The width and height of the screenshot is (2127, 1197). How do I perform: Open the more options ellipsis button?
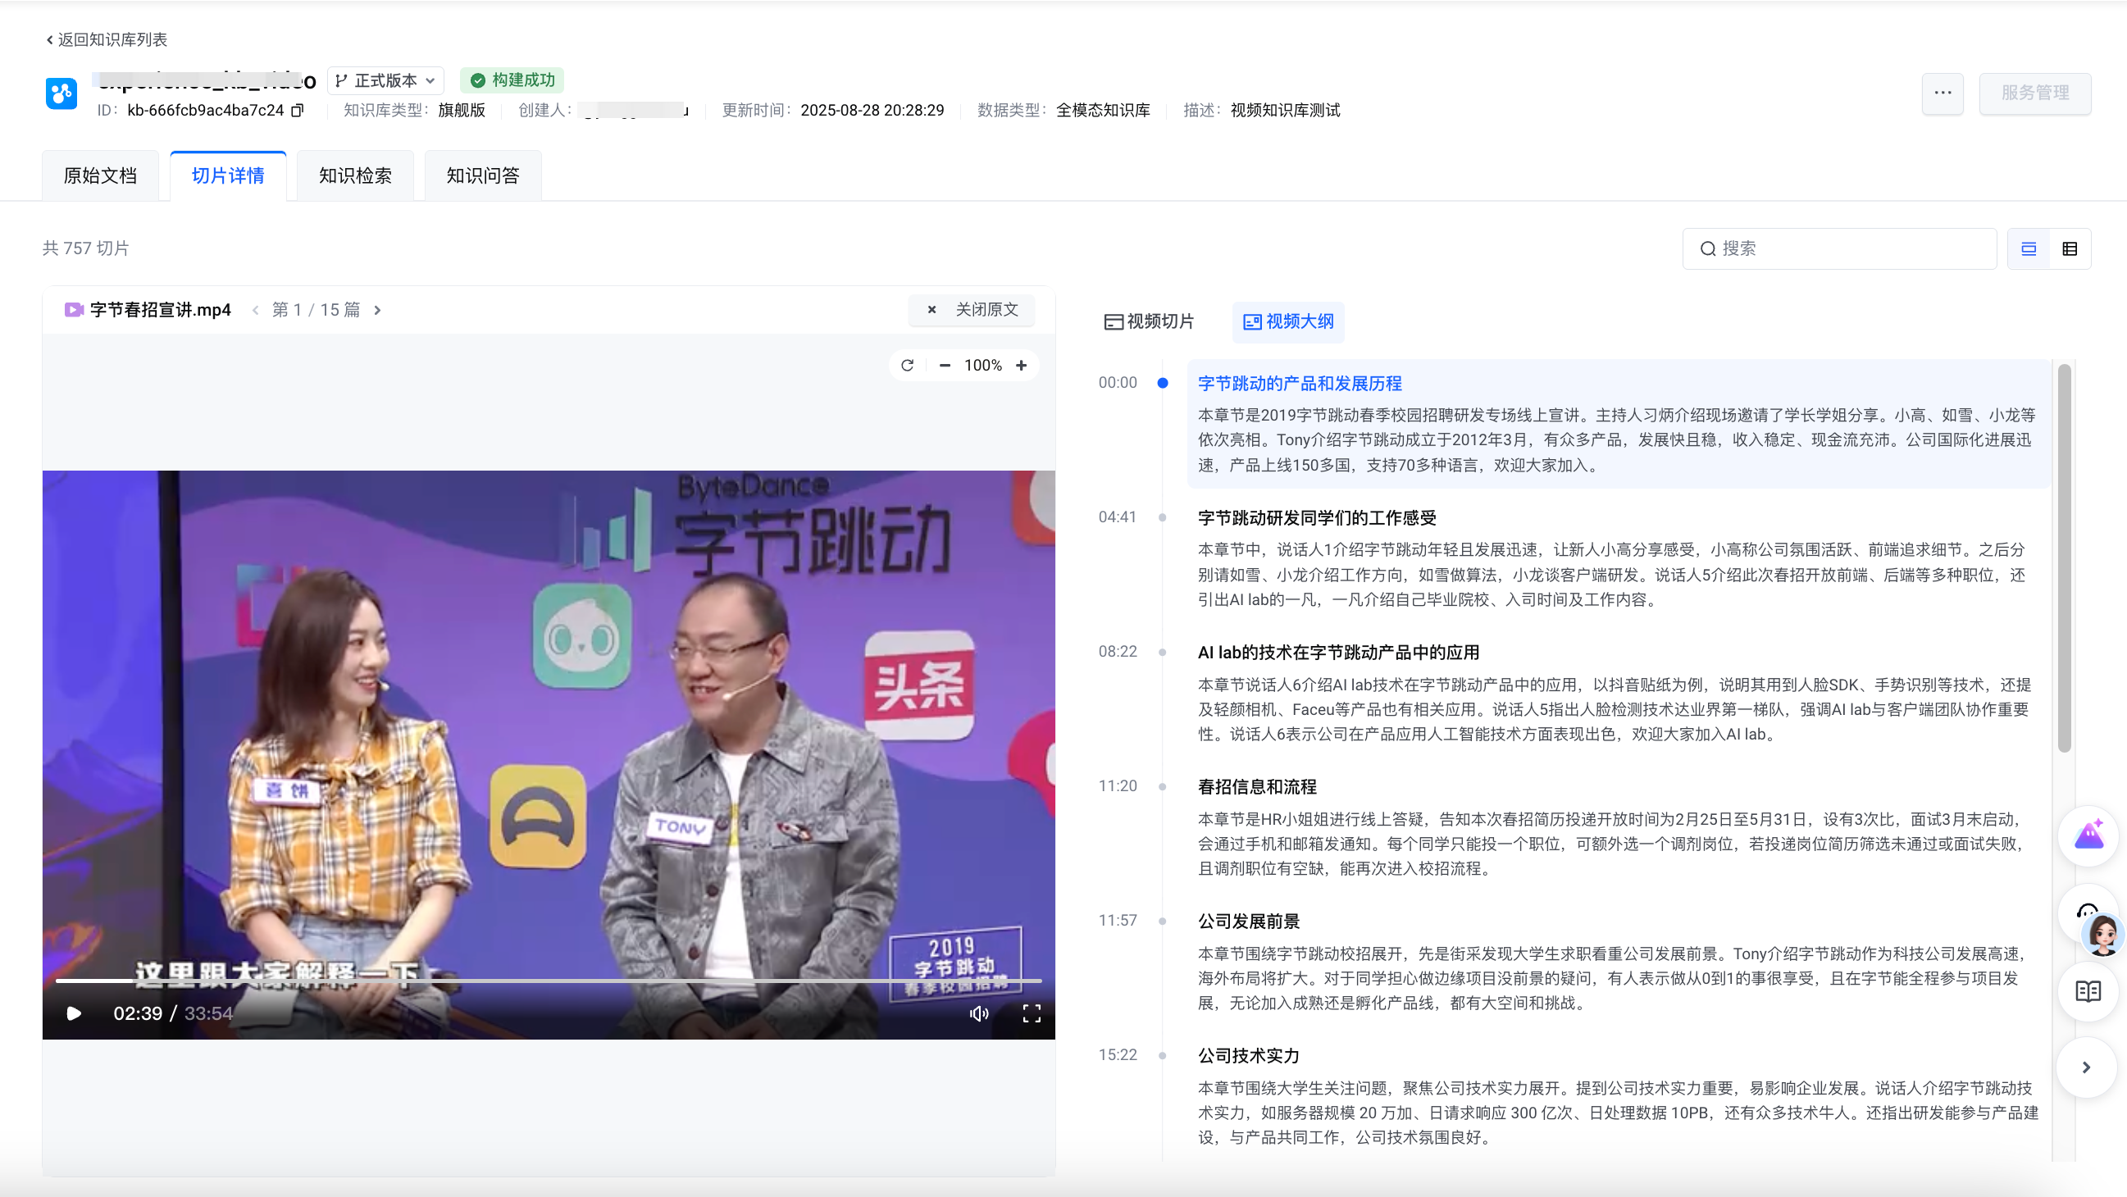pyautogui.click(x=1942, y=93)
